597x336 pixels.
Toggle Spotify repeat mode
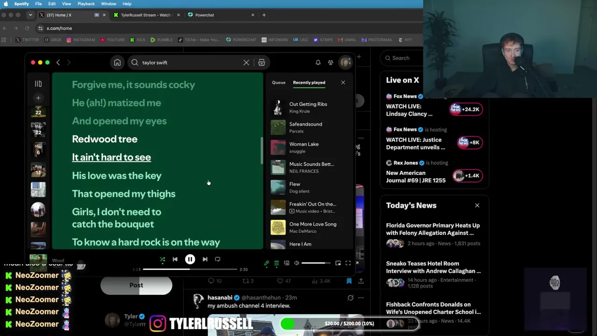click(217, 259)
